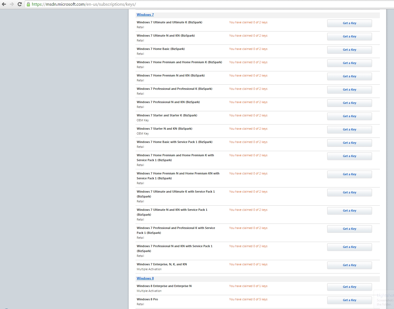Get a key for Professional and Professional K with Service Pack 1

click(349, 229)
